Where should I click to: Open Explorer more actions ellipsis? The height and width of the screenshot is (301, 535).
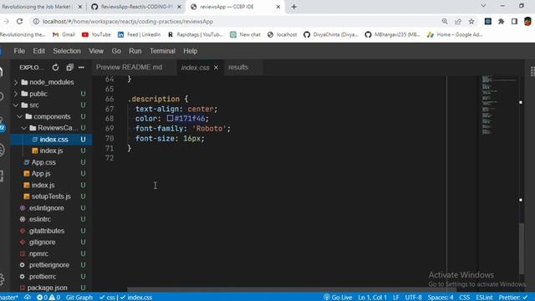coord(81,68)
